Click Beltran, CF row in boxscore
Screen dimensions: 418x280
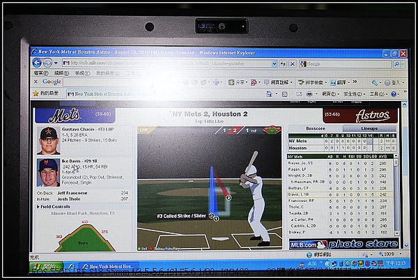[340, 188]
